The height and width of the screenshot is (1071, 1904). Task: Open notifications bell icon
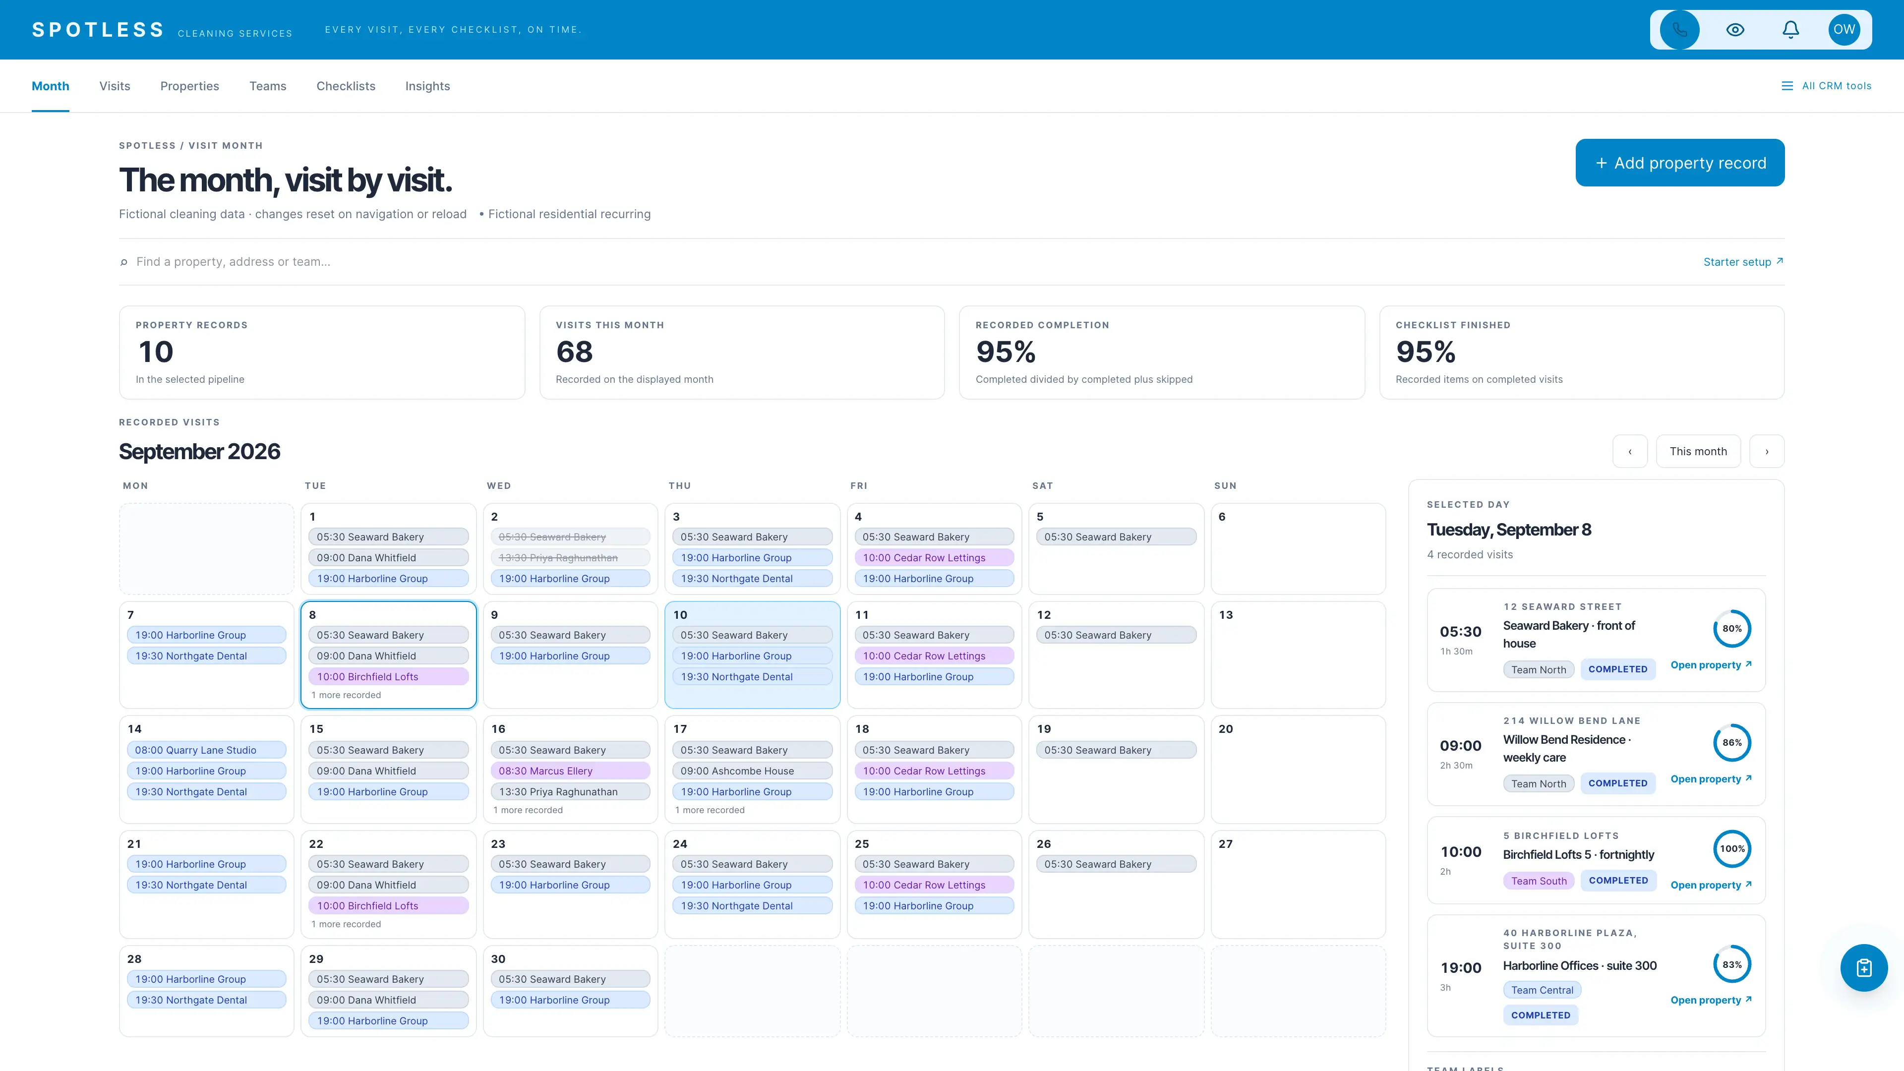tap(1790, 30)
